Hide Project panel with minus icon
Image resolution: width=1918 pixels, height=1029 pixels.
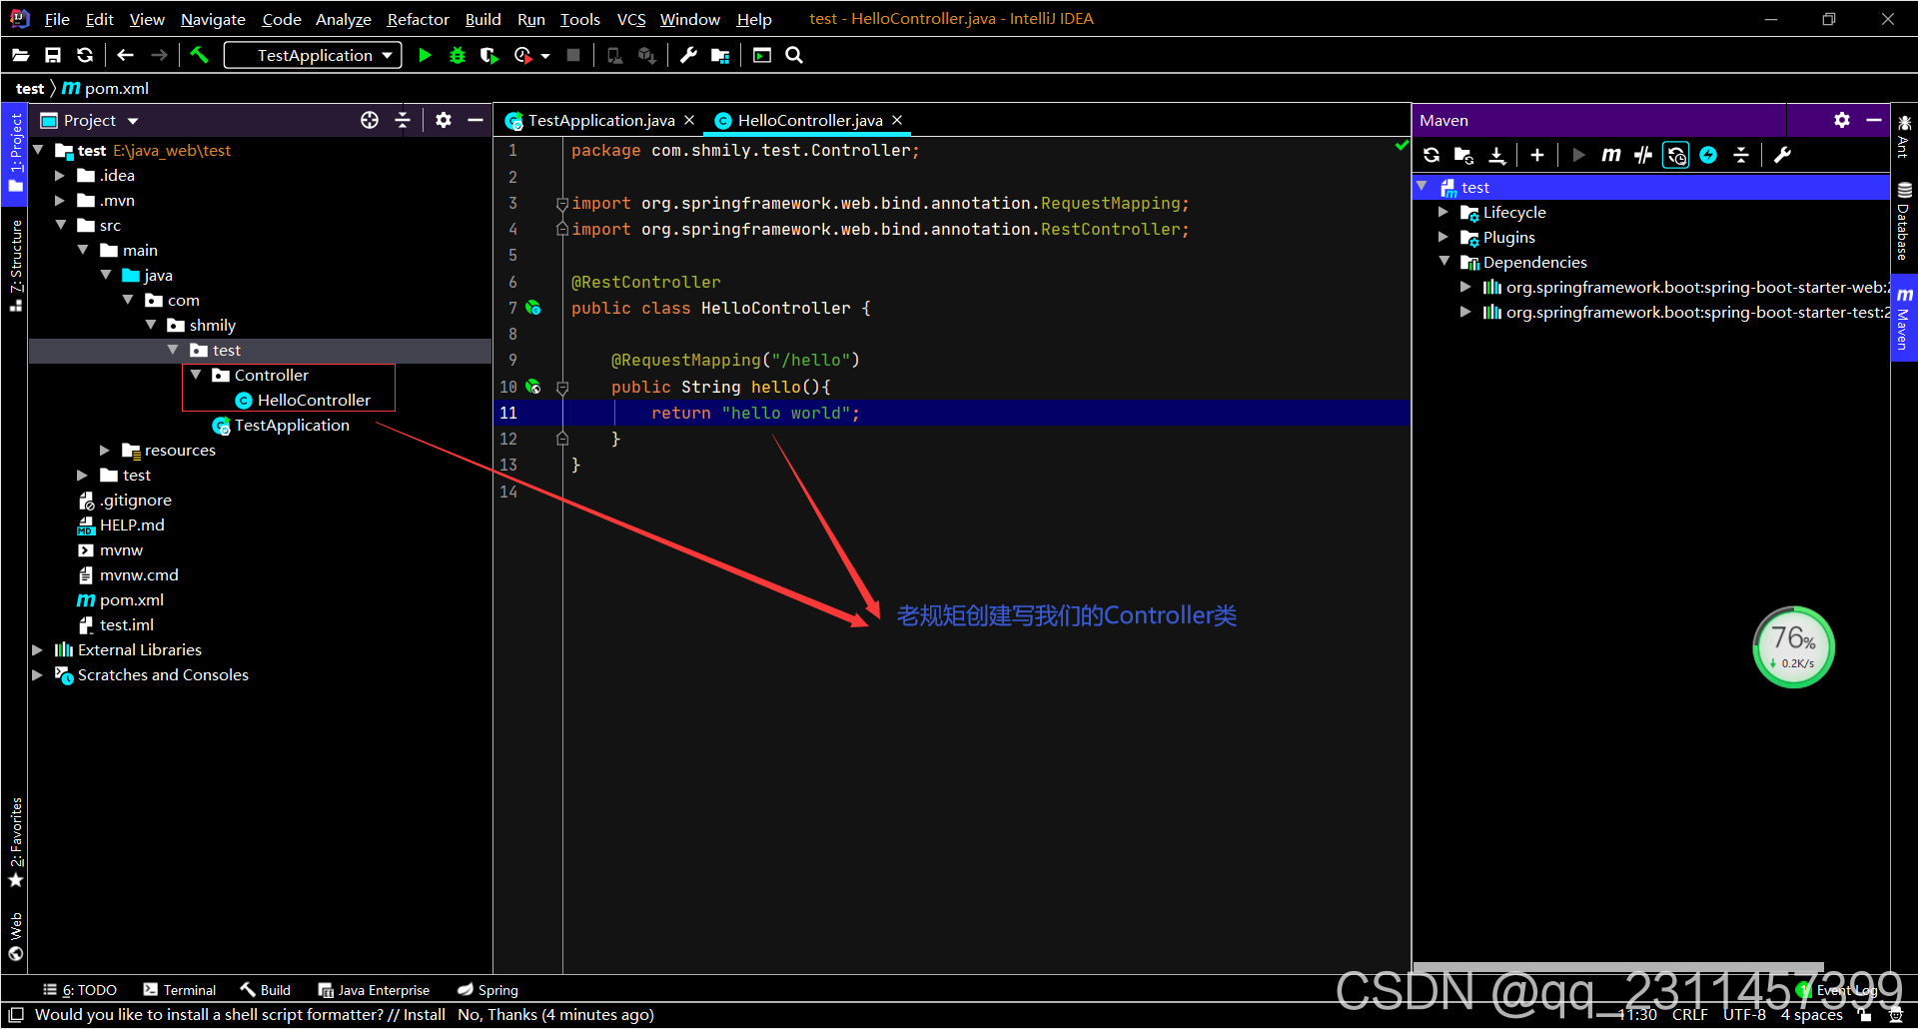click(x=476, y=120)
